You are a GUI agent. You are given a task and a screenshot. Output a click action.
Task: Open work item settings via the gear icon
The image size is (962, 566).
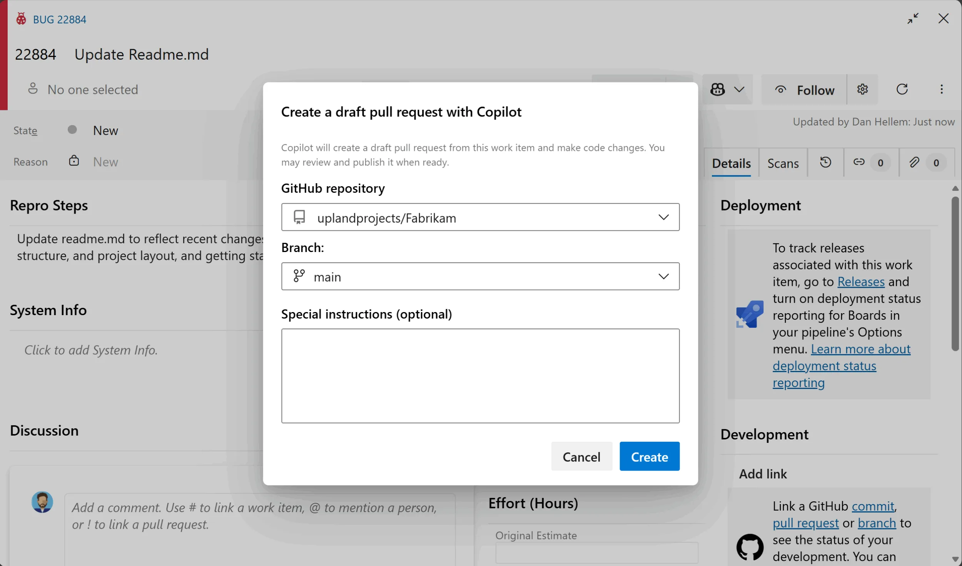coord(863,89)
